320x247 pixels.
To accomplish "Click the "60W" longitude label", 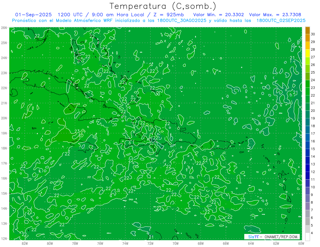I will [x=301, y=243].
